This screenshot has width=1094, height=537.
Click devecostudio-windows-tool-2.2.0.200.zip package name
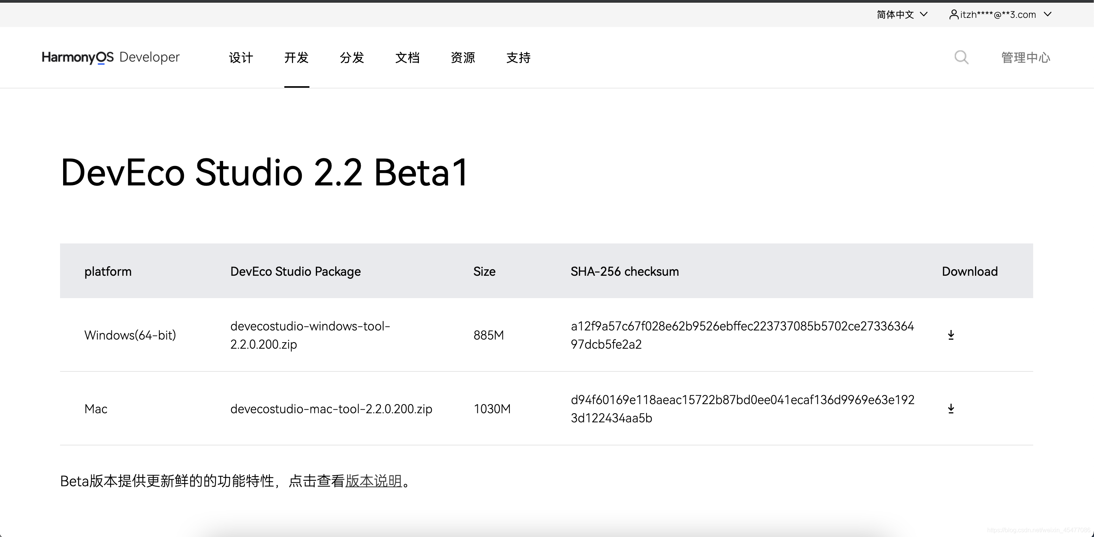pos(310,335)
